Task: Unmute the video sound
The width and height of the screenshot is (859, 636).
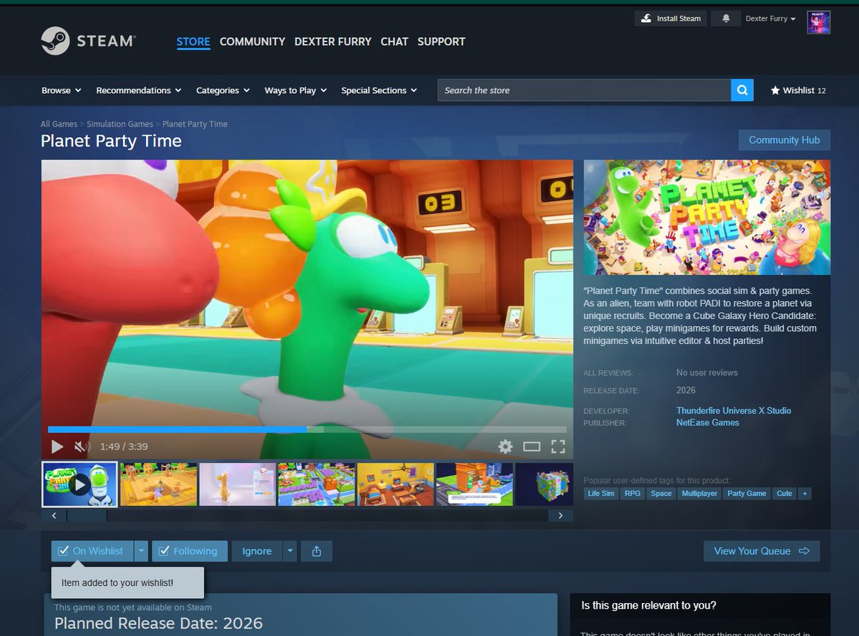Action: [82, 447]
